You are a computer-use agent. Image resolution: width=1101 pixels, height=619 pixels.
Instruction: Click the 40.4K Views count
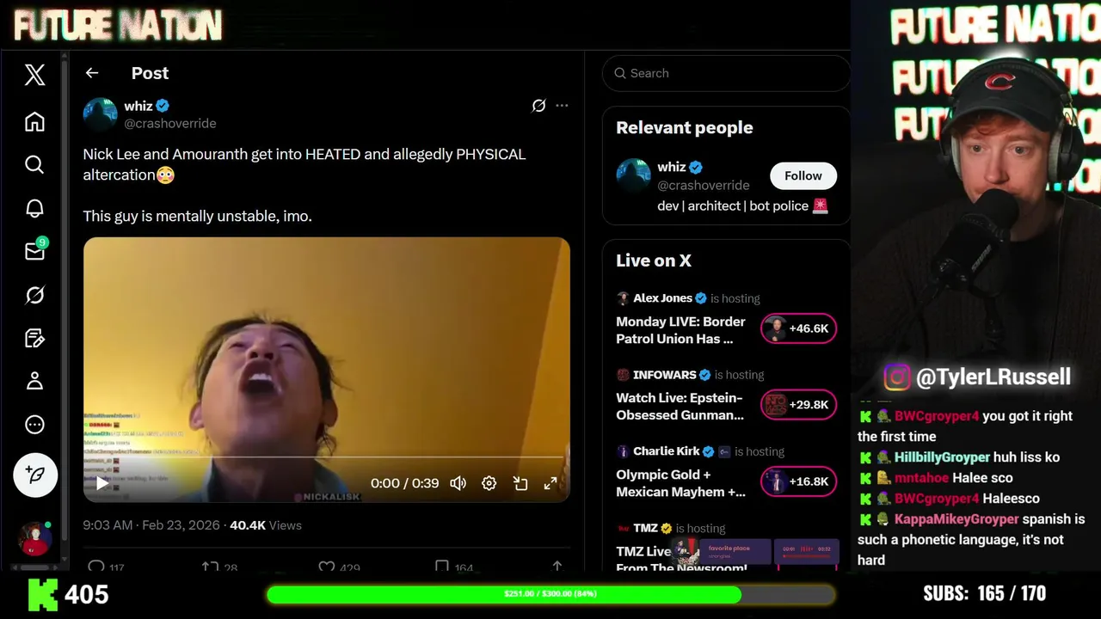pyautogui.click(x=266, y=525)
